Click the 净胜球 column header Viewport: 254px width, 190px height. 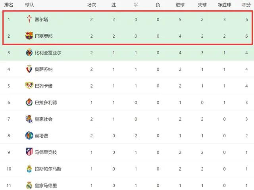tap(224, 5)
